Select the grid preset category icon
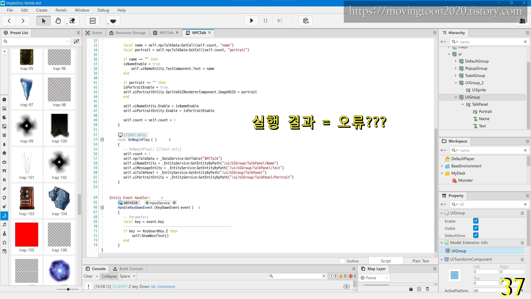Screen dimensions: 531x299 pos(4,135)
